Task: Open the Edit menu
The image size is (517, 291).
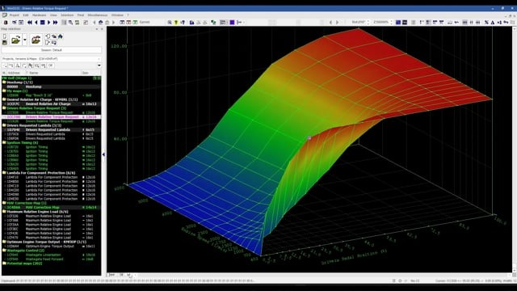Action: coord(26,15)
